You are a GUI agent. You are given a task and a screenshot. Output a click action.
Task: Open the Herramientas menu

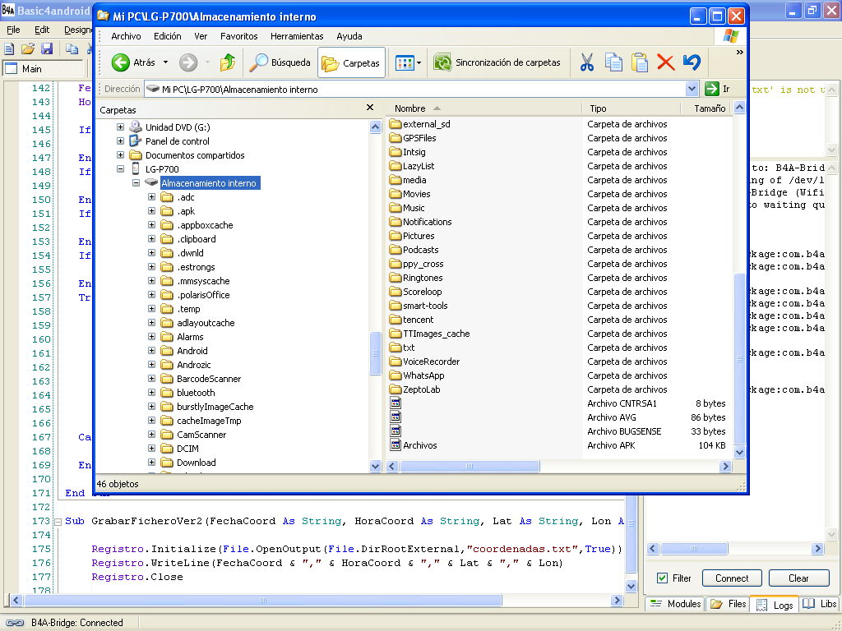pyautogui.click(x=297, y=36)
